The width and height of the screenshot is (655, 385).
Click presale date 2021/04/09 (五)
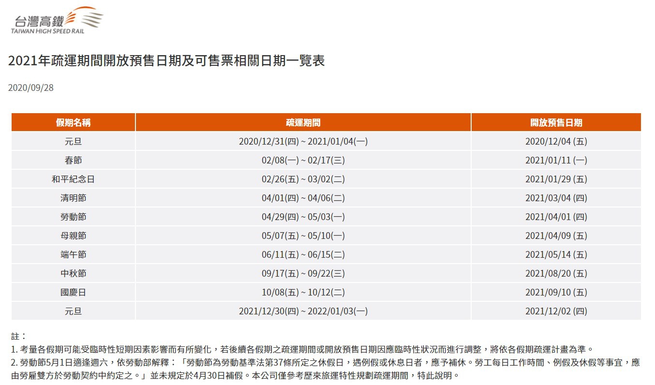(556, 236)
